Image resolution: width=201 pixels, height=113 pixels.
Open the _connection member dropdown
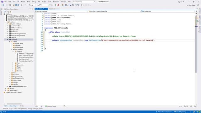[x=168, y=11]
